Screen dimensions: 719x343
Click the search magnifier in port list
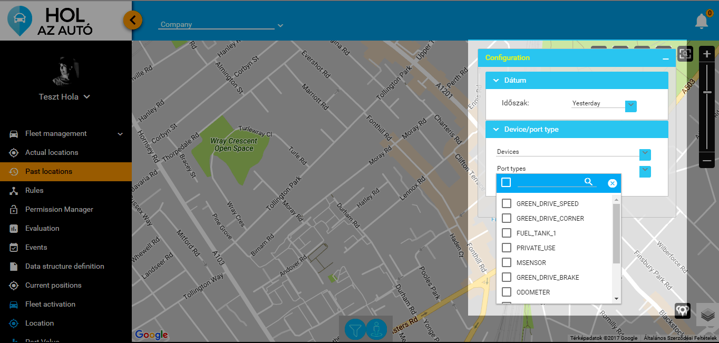point(589,182)
